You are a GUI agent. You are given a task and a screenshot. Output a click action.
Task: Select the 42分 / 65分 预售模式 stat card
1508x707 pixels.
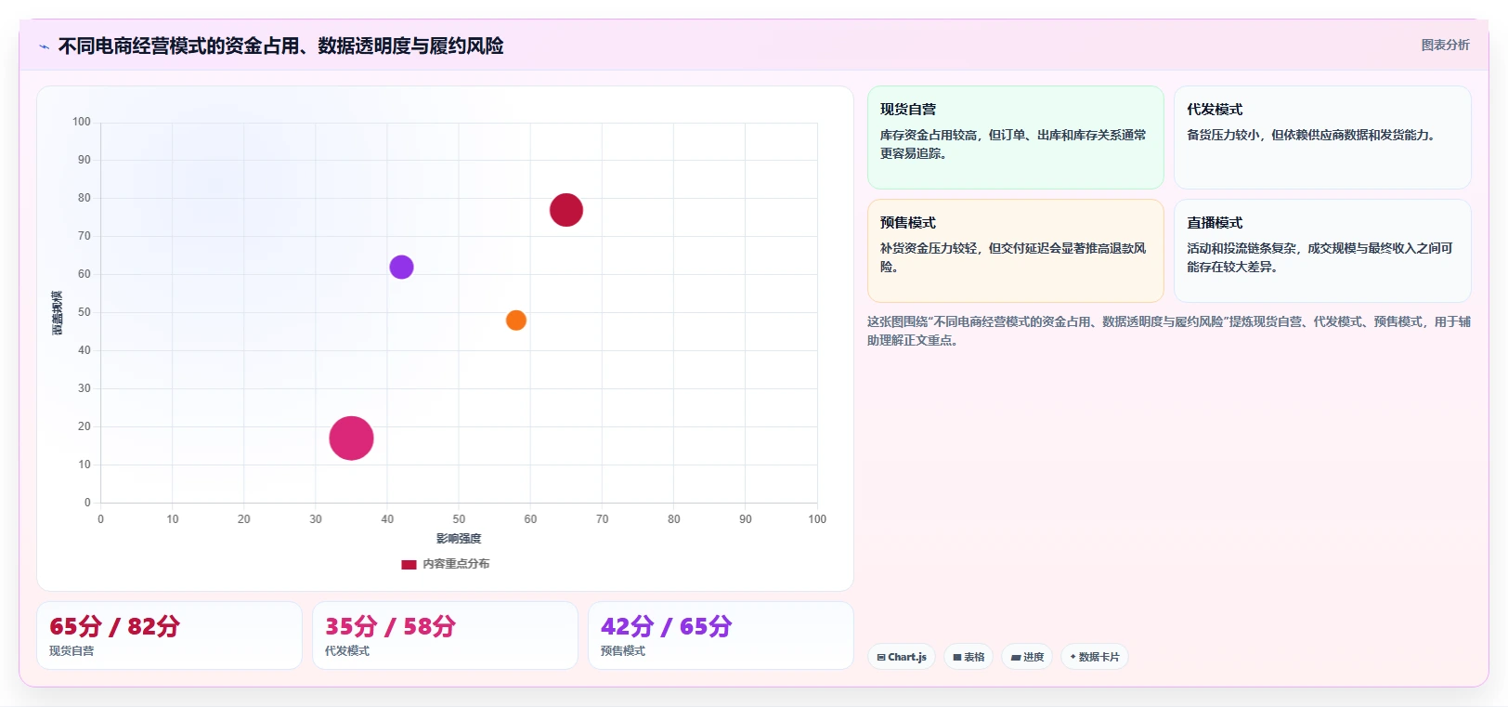[721, 635]
